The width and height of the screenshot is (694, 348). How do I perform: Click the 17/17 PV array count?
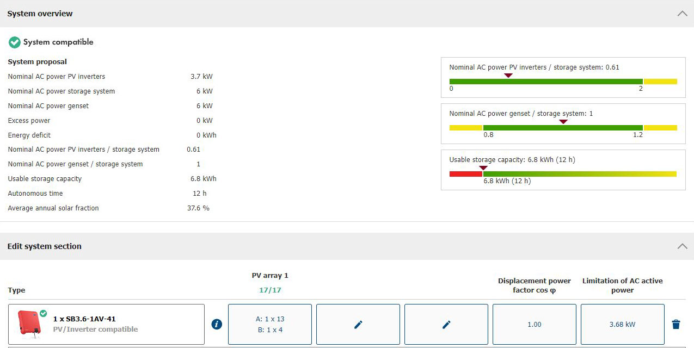pyautogui.click(x=270, y=290)
